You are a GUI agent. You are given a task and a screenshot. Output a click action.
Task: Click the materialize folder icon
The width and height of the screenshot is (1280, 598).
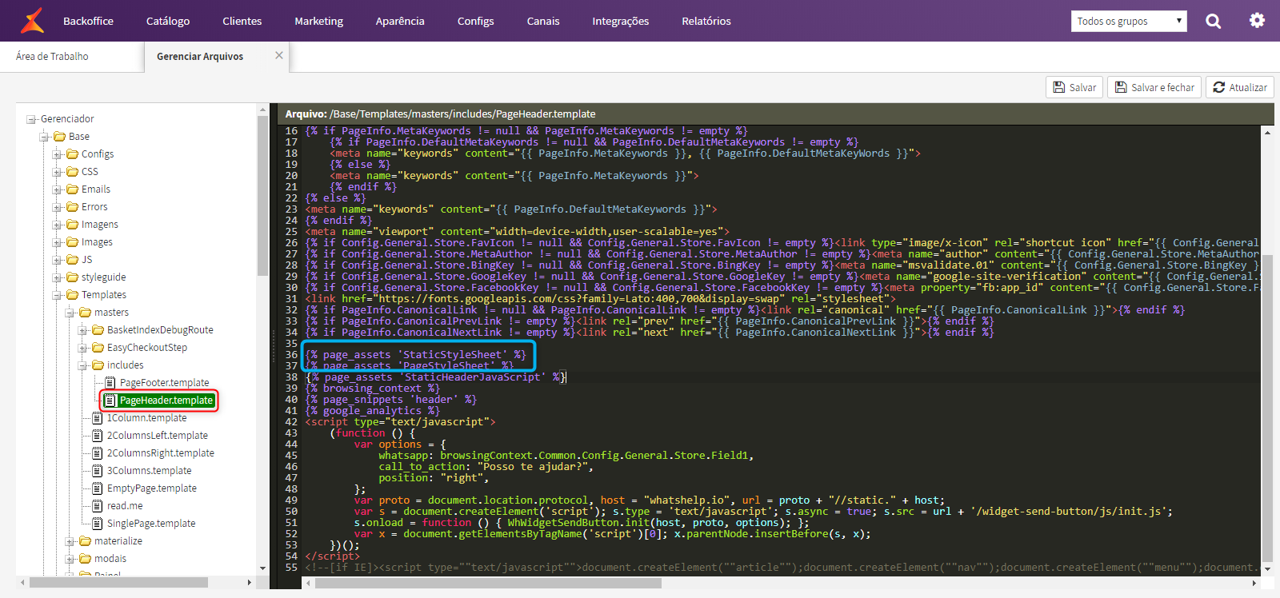(x=85, y=541)
